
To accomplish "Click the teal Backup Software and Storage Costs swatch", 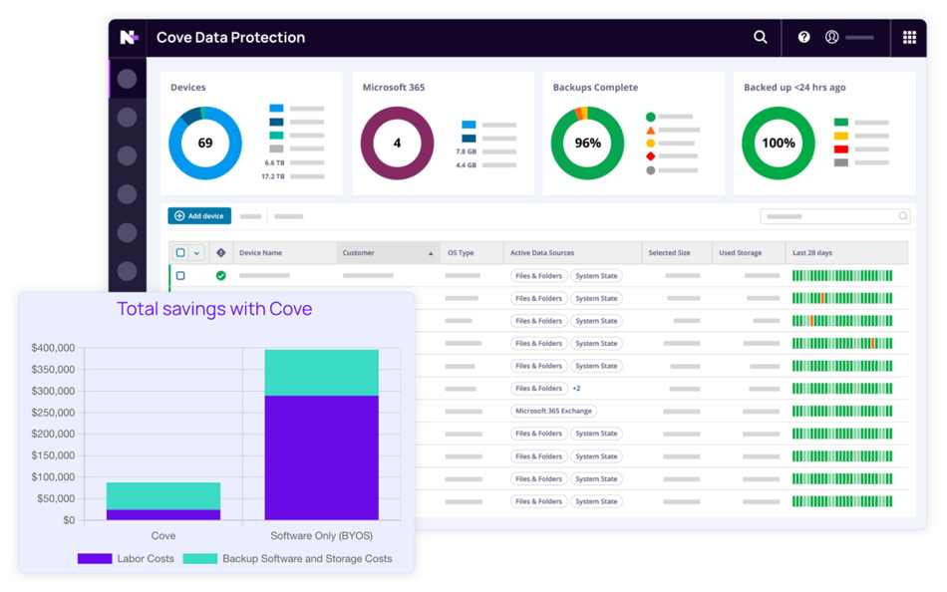I will click(200, 559).
